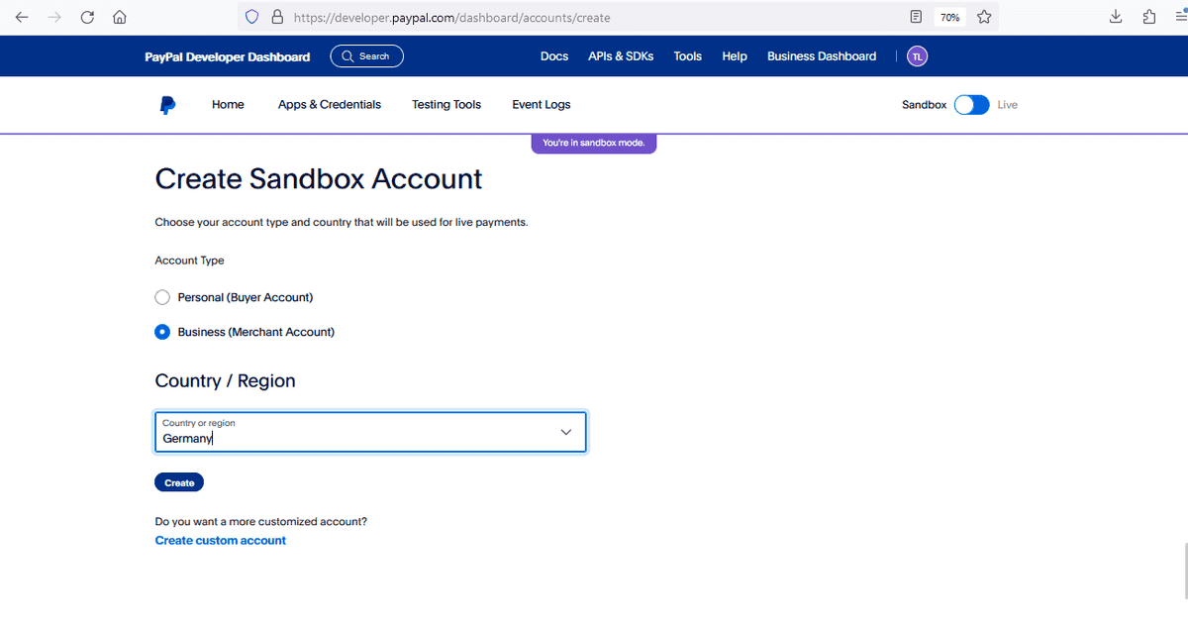
Task: Click the Search box in header
Action: click(366, 56)
